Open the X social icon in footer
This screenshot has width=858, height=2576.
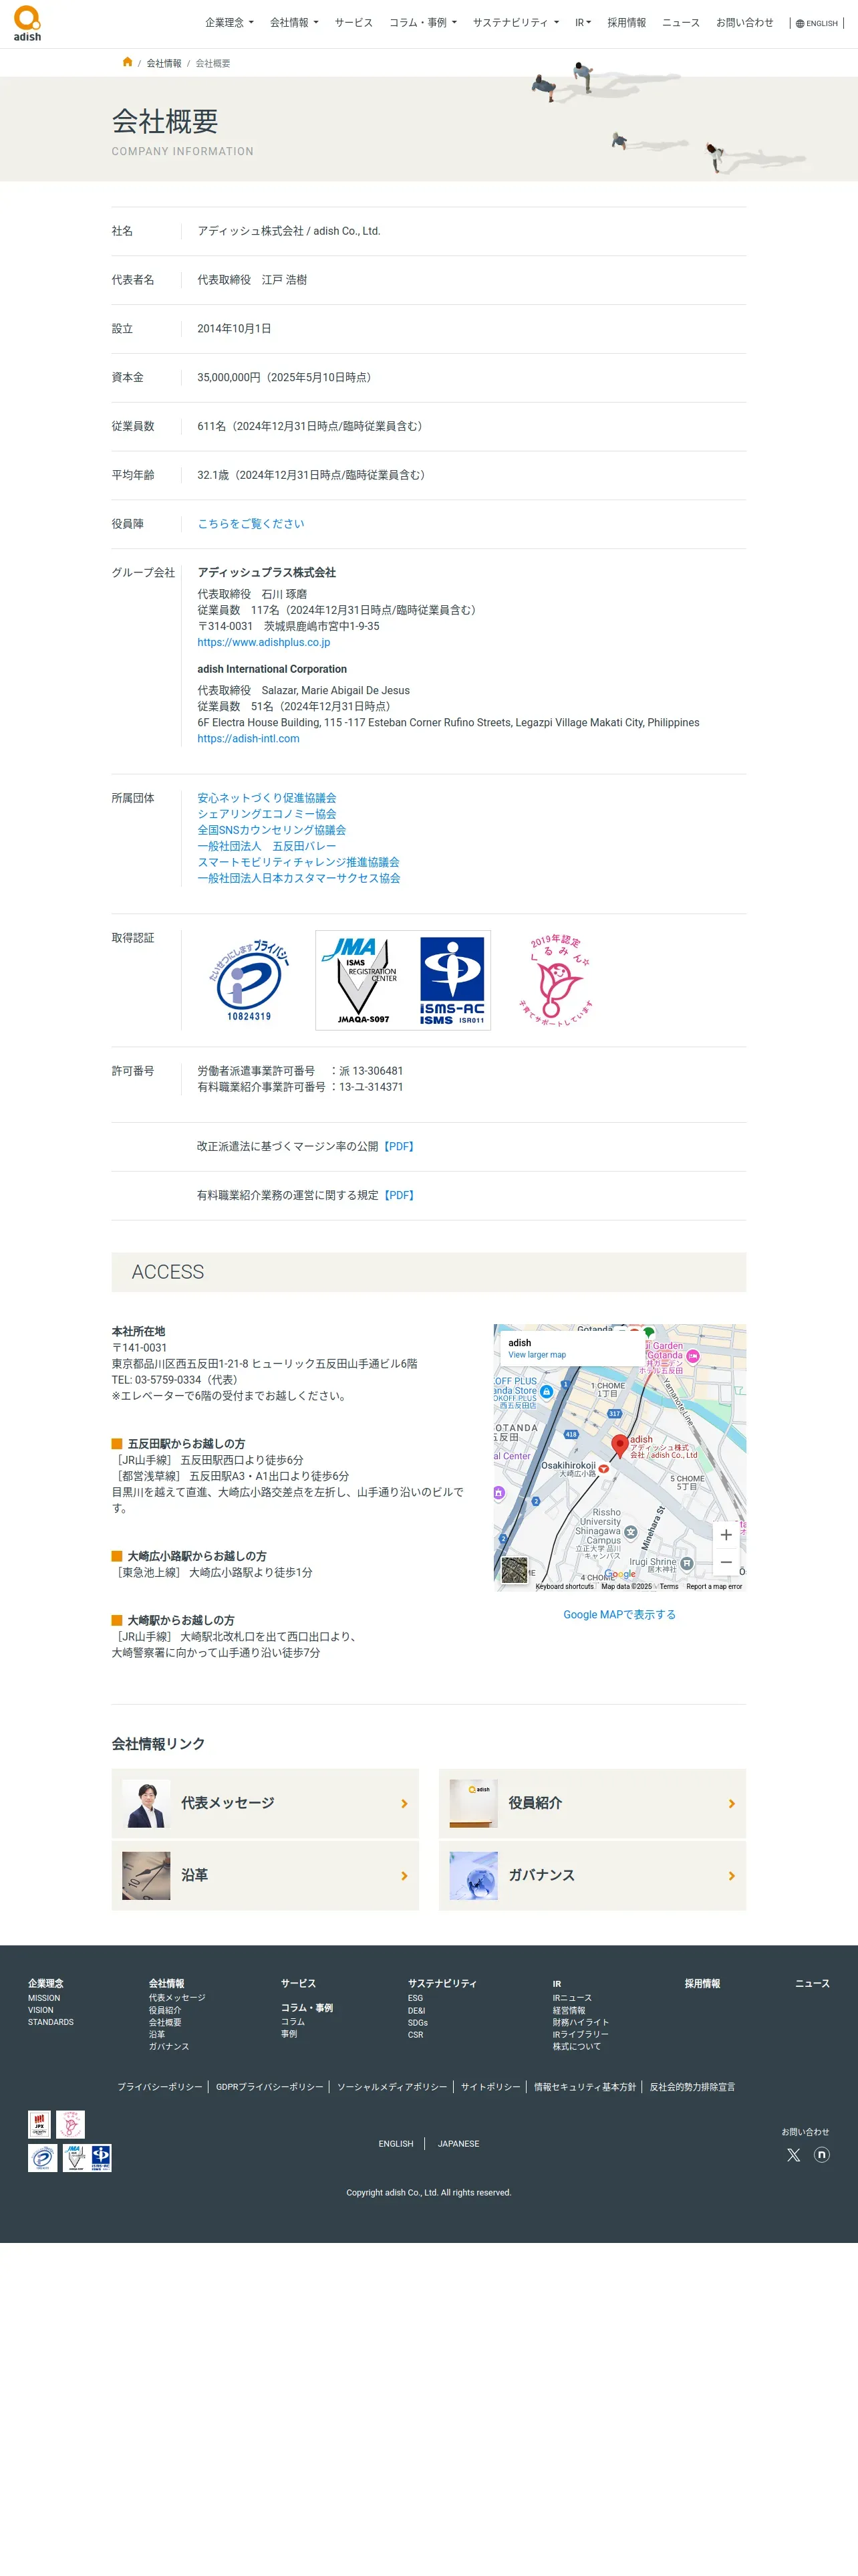coord(793,2155)
